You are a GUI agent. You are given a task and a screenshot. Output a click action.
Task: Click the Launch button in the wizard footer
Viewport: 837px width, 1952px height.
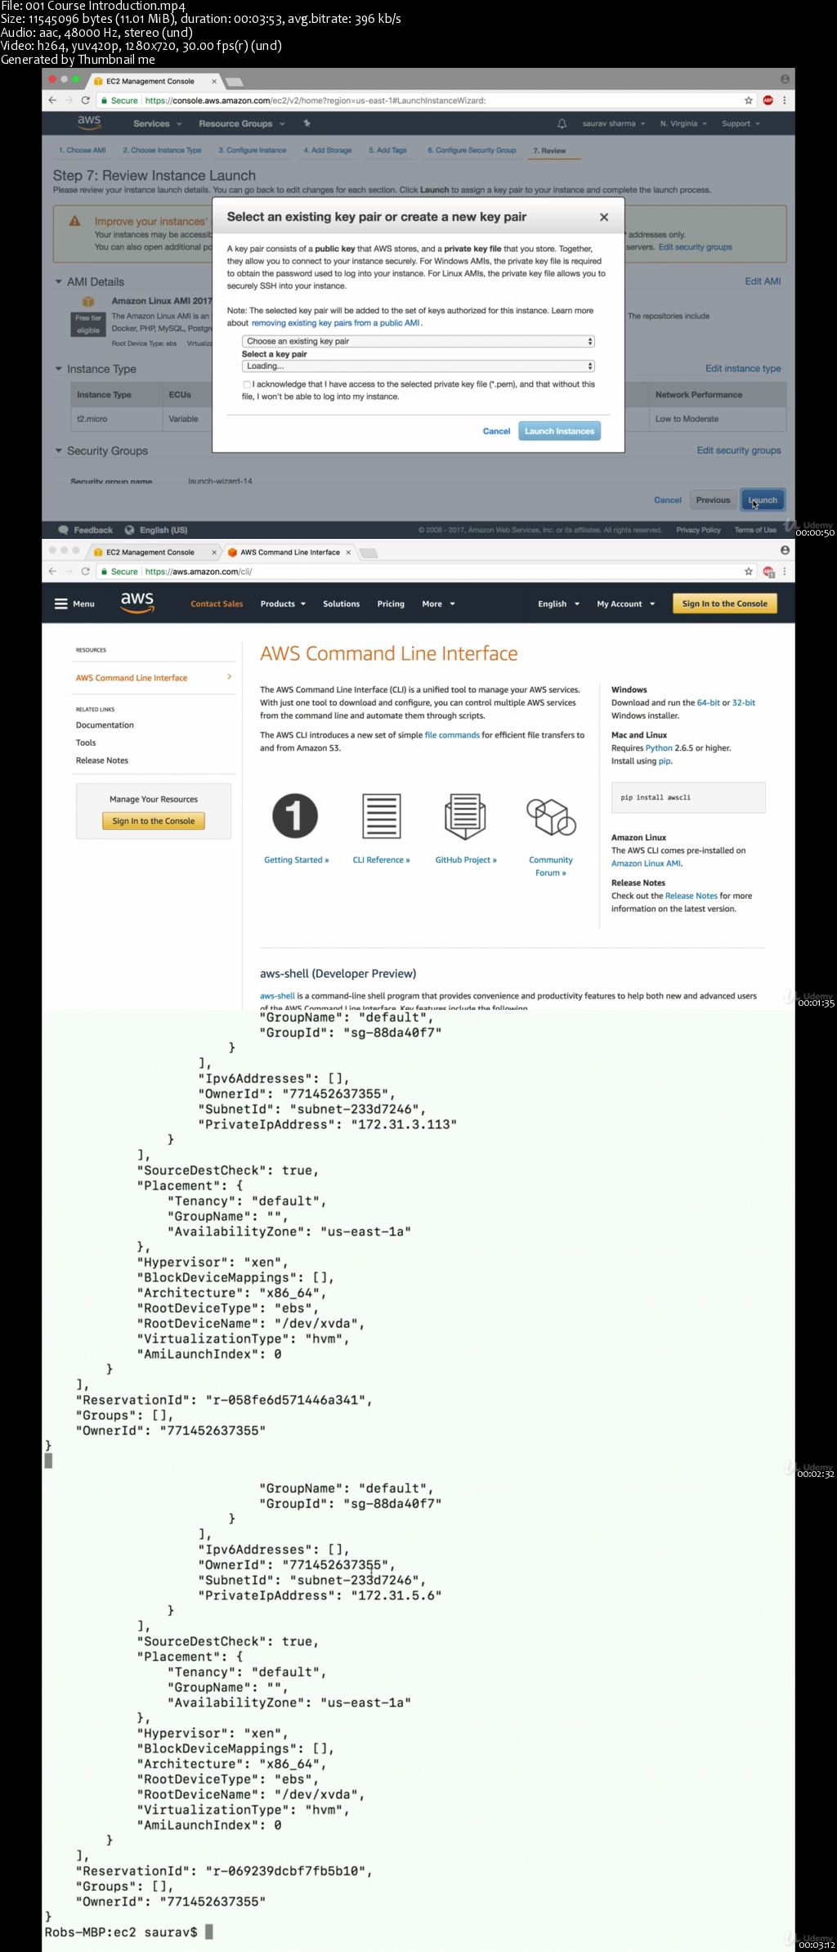click(762, 500)
